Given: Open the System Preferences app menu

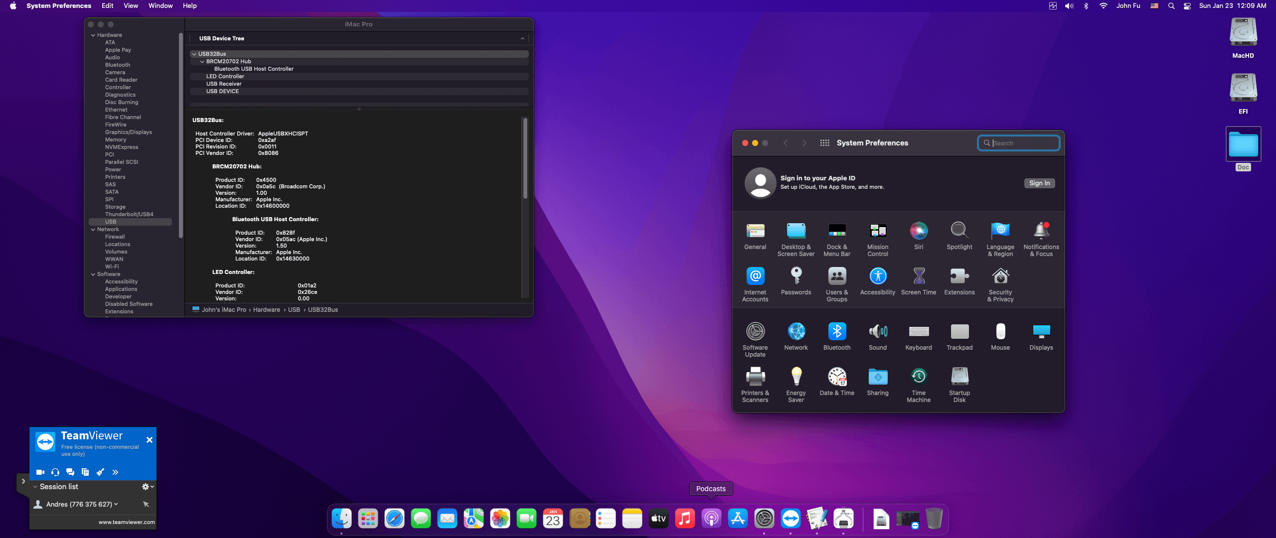Looking at the screenshot, I should point(59,6).
